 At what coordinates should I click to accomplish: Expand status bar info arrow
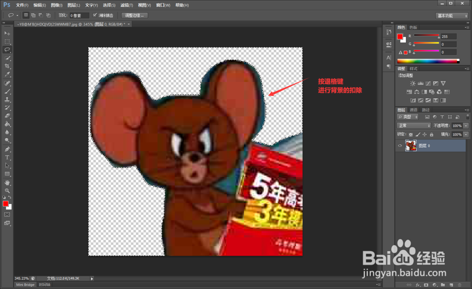pos(92,279)
